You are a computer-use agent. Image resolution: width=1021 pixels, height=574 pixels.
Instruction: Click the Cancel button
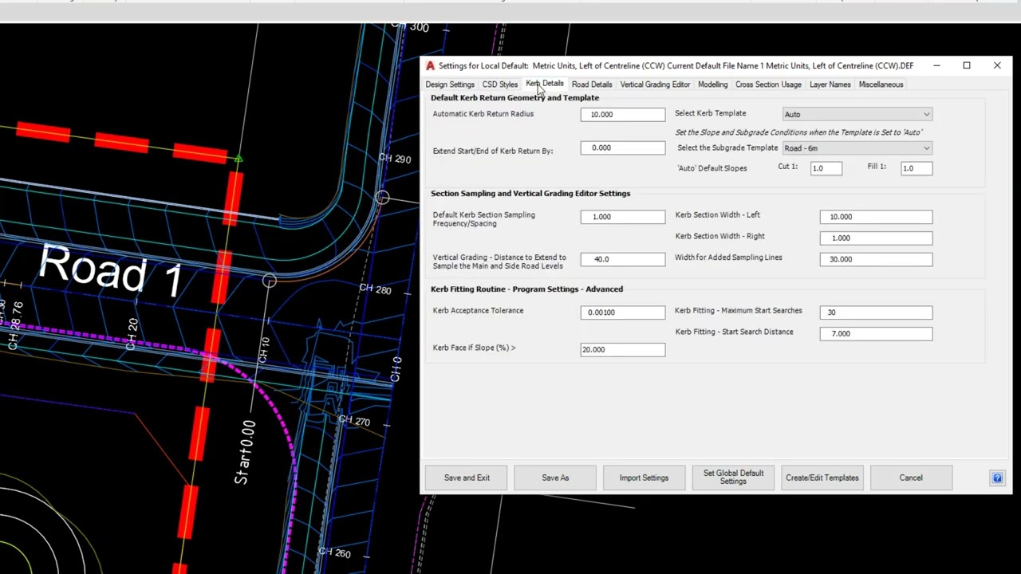911,478
